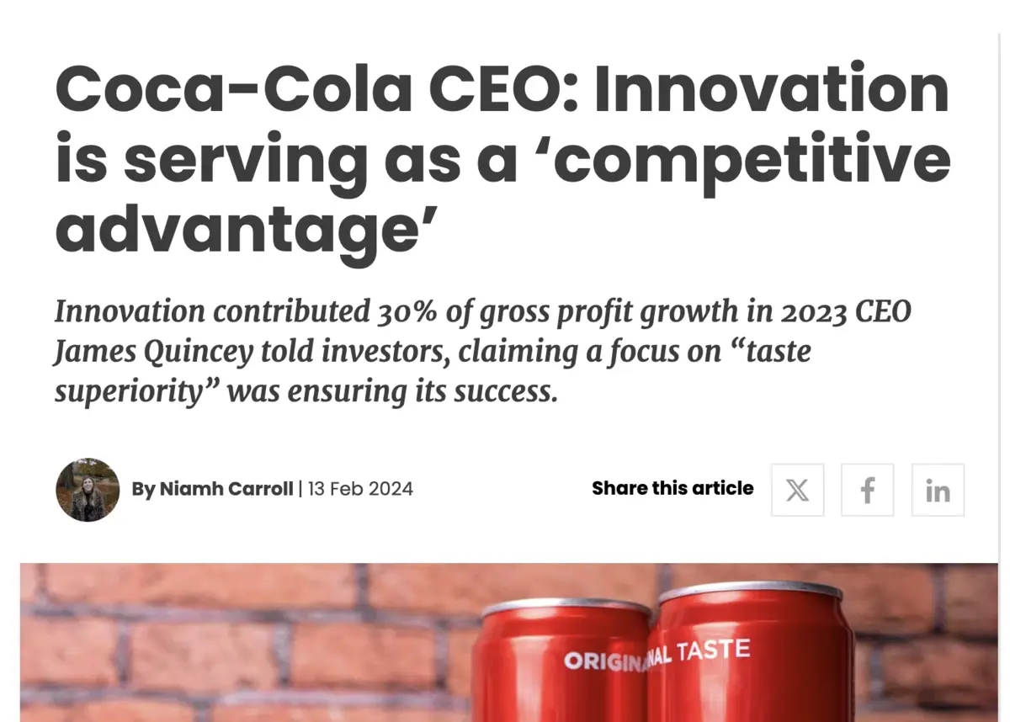Click the 'Share this article' label
The width and height of the screenshot is (1010, 722).
point(672,488)
